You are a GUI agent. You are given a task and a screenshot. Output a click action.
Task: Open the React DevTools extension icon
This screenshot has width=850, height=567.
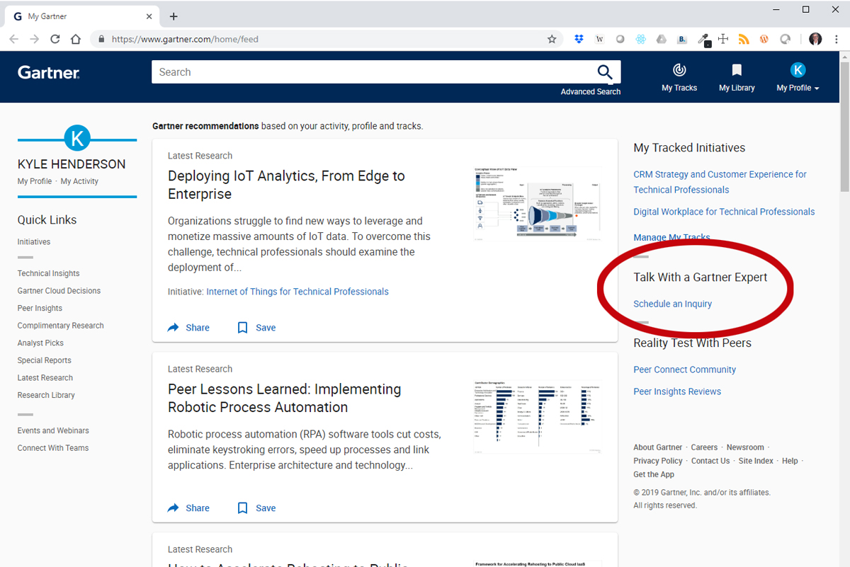coord(640,38)
